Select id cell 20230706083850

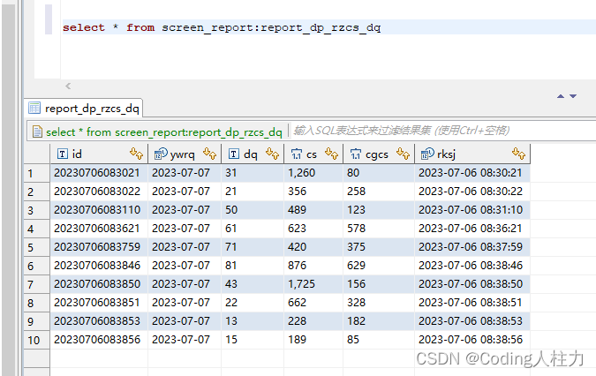tap(99, 284)
